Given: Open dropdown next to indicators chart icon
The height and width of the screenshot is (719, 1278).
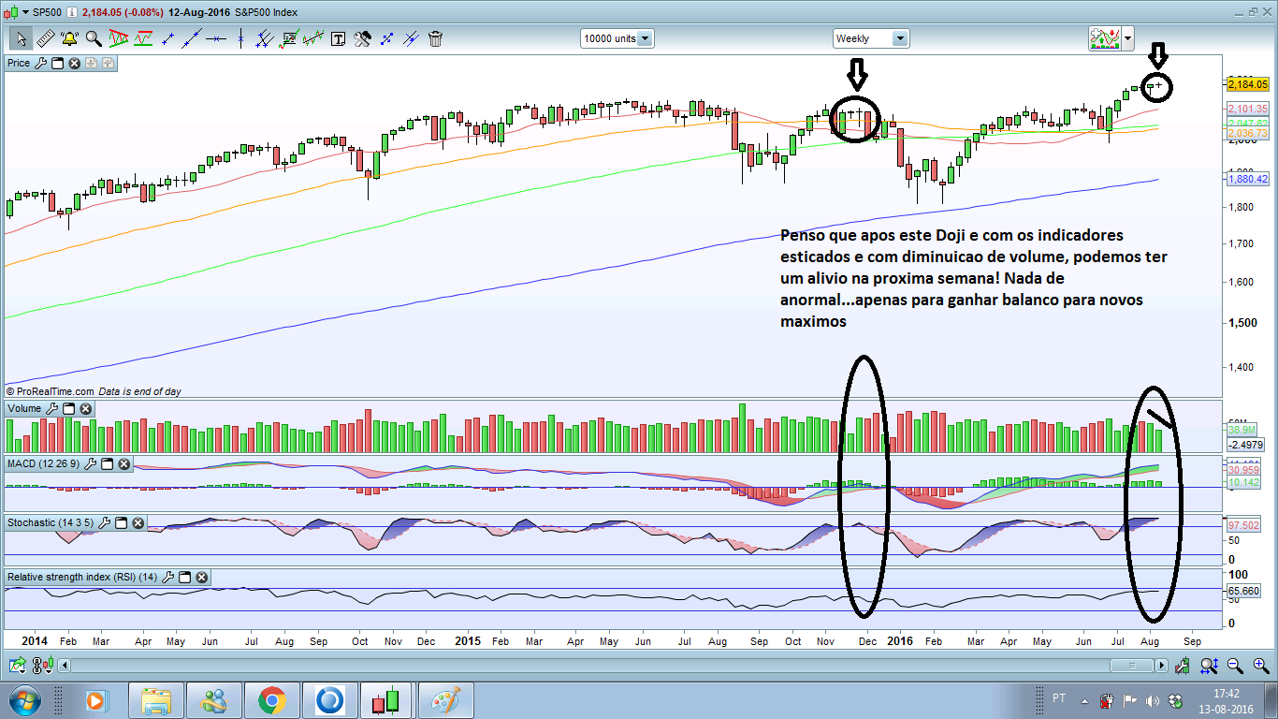Looking at the screenshot, I should coord(1127,38).
